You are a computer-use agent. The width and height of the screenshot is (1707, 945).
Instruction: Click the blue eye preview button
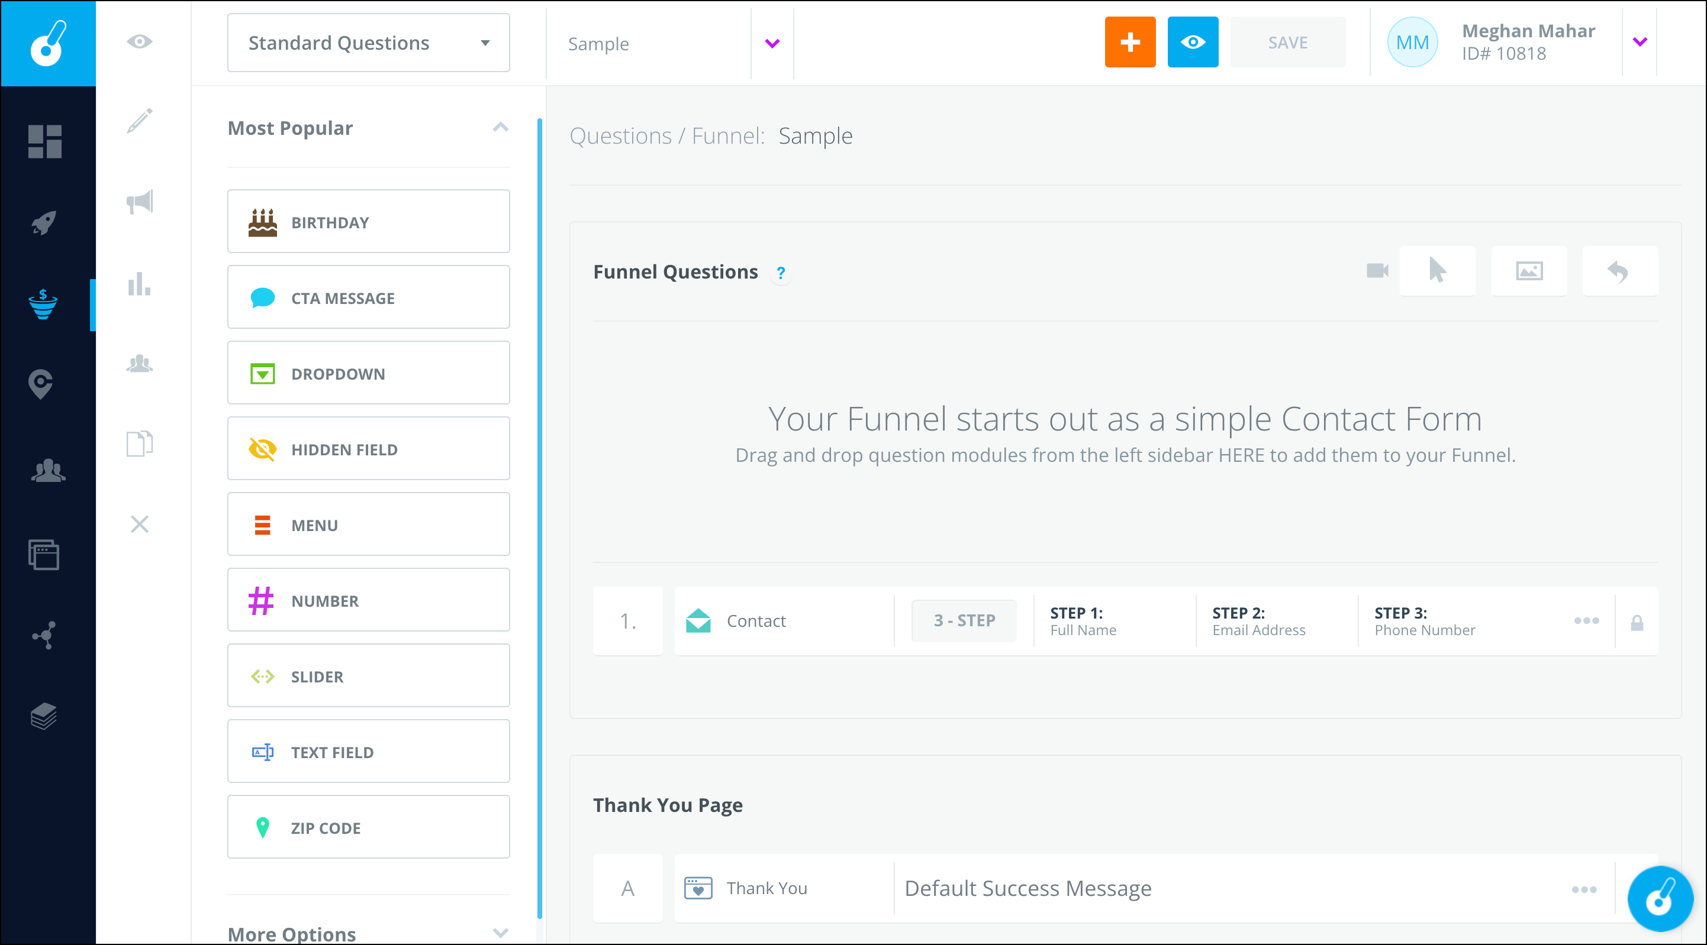pyautogui.click(x=1193, y=43)
